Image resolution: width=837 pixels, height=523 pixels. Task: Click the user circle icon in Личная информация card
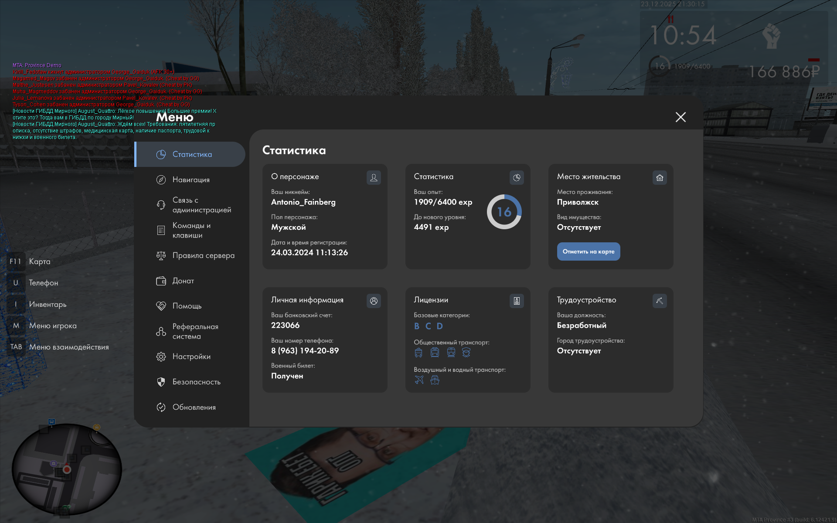374,301
